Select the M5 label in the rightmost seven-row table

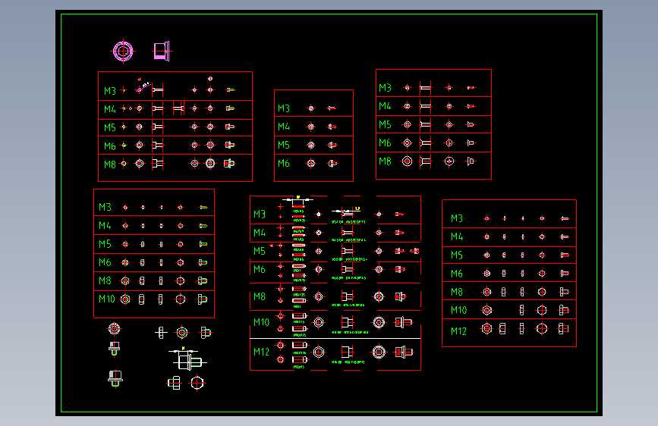tap(457, 255)
